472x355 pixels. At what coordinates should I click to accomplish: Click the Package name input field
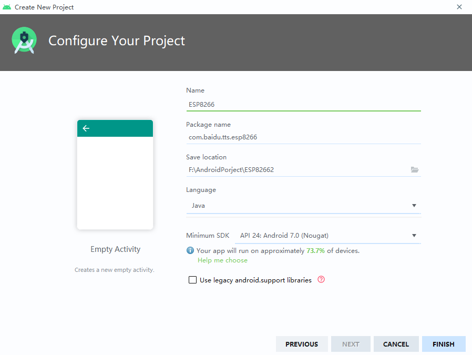pos(303,137)
